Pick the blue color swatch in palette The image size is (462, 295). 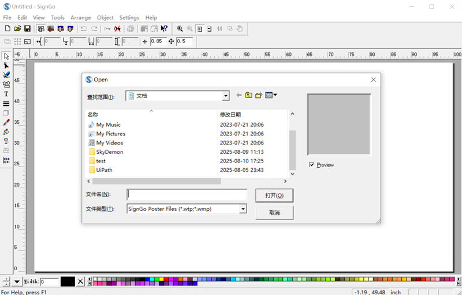pos(147,279)
